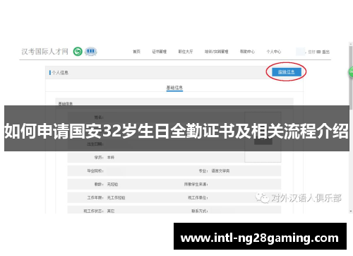Click the blue 编辑信息 button
Screen dimensions: 353x256
point(287,72)
